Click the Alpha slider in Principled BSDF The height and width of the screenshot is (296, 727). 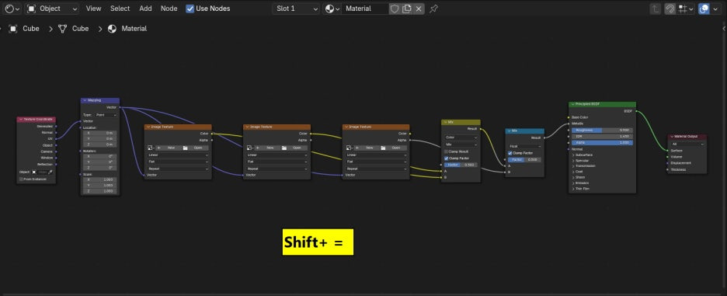pos(601,143)
